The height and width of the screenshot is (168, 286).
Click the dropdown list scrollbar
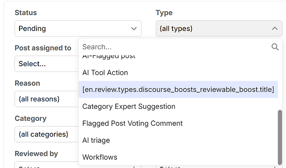point(280,137)
